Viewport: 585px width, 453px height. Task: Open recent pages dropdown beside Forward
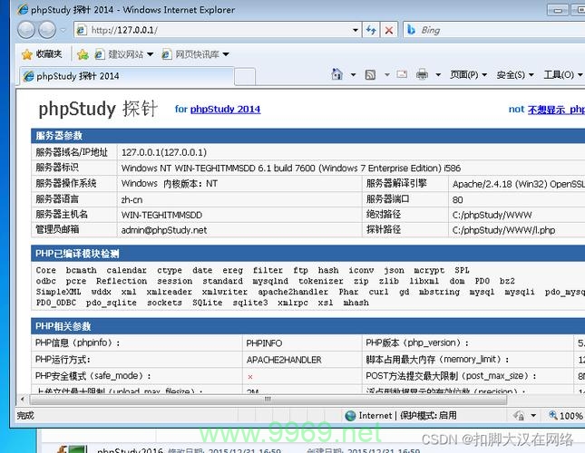tap(63, 30)
